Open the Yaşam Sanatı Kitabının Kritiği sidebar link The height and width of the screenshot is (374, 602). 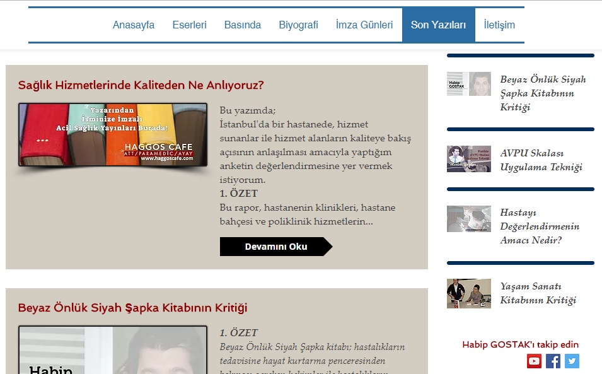coord(538,293)
